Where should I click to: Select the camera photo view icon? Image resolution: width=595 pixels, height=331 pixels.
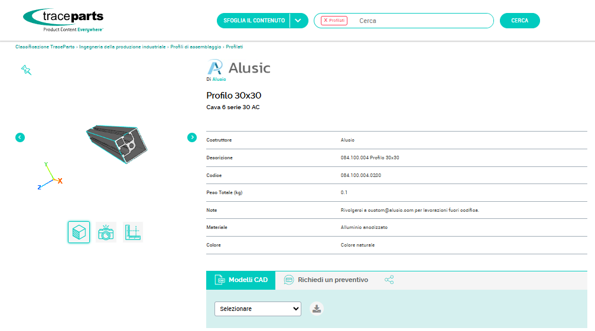tap(106, 232)
